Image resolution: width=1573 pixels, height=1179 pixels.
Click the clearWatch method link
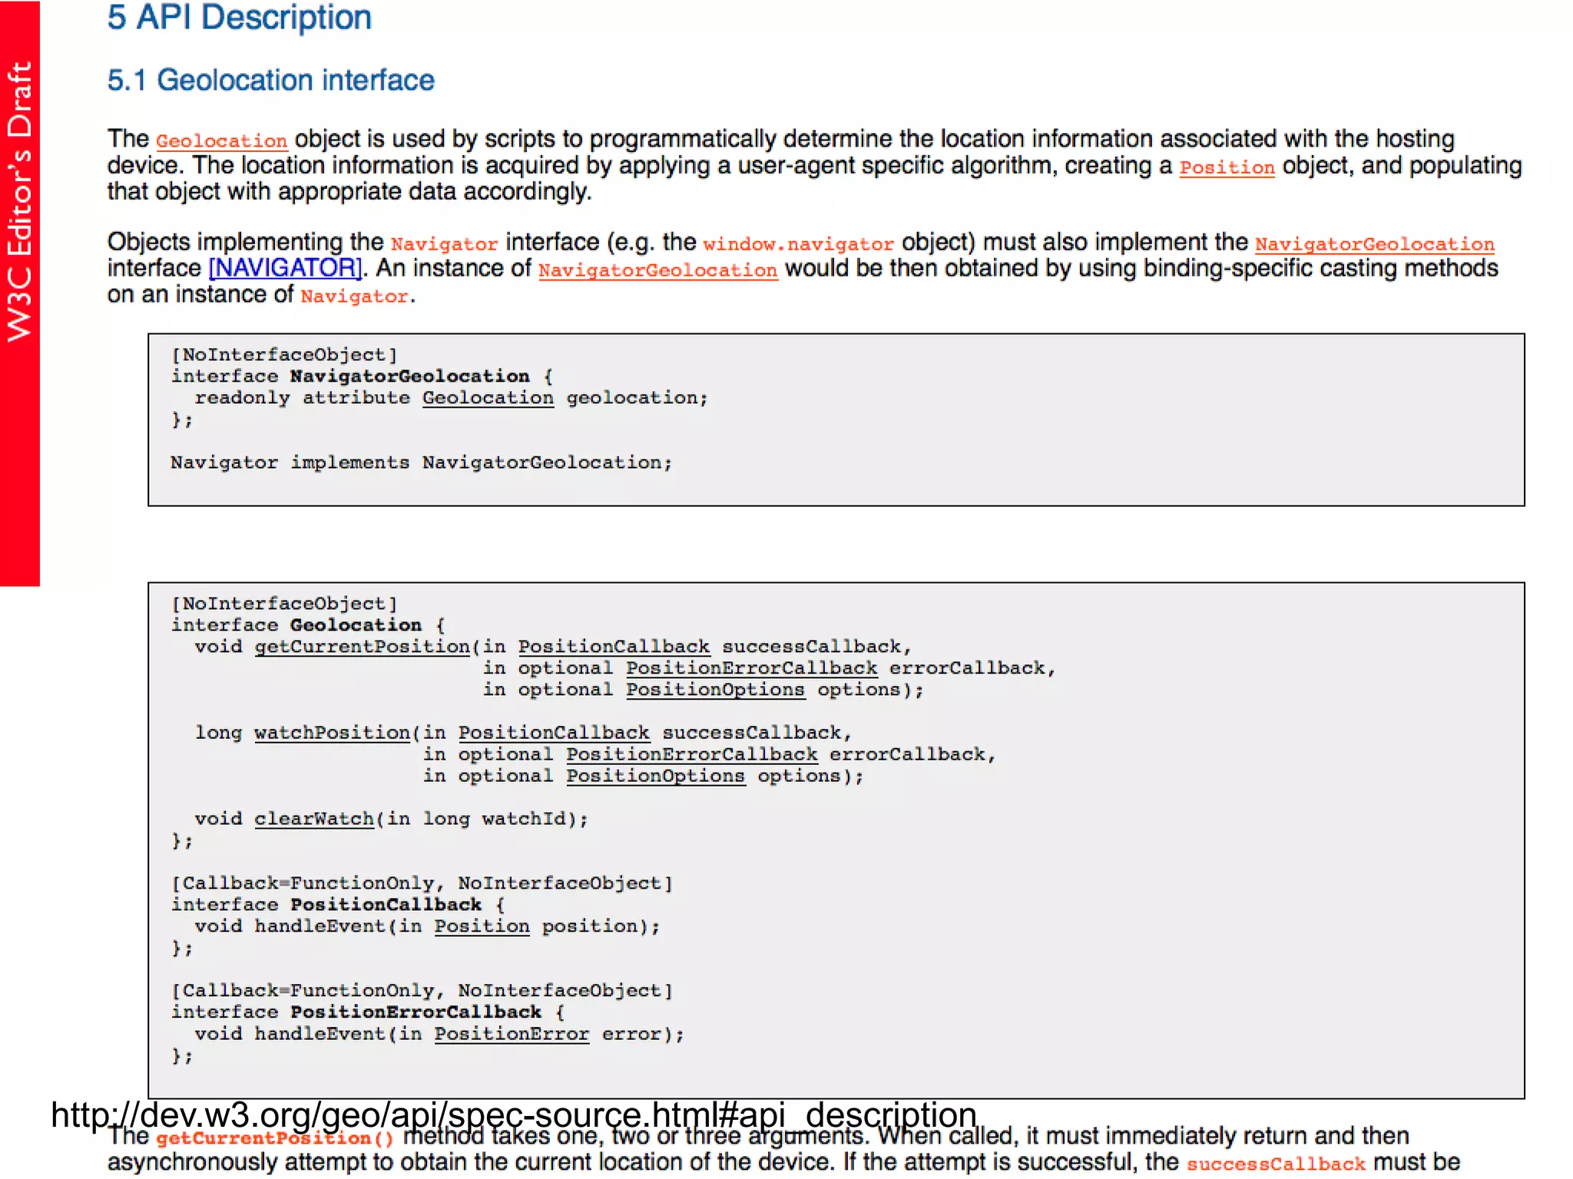314,819
